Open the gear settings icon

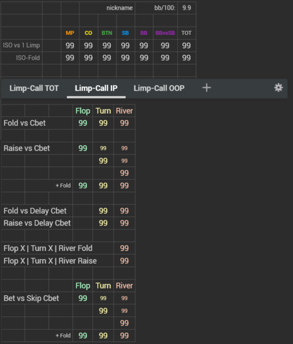pos(278,87)
